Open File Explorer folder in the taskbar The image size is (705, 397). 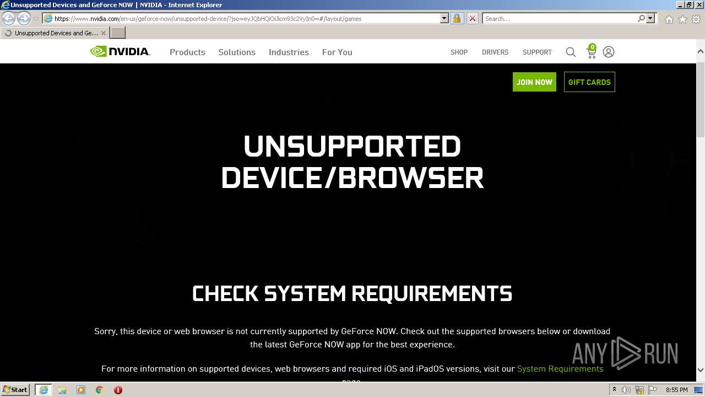pos(62,390)
